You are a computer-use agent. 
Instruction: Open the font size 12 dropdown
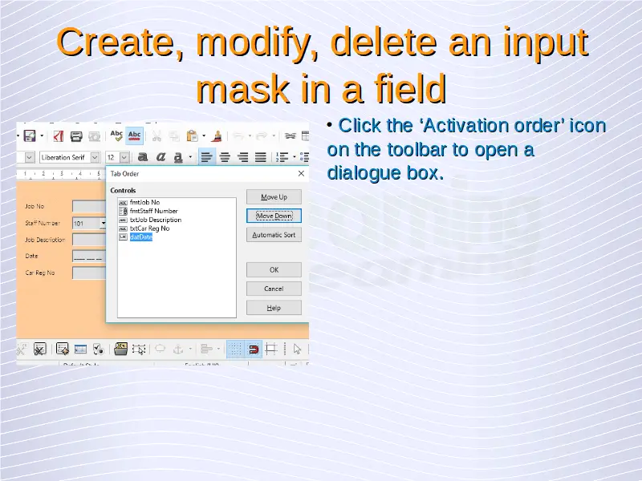pyautogui.click(x=124, y=157)
